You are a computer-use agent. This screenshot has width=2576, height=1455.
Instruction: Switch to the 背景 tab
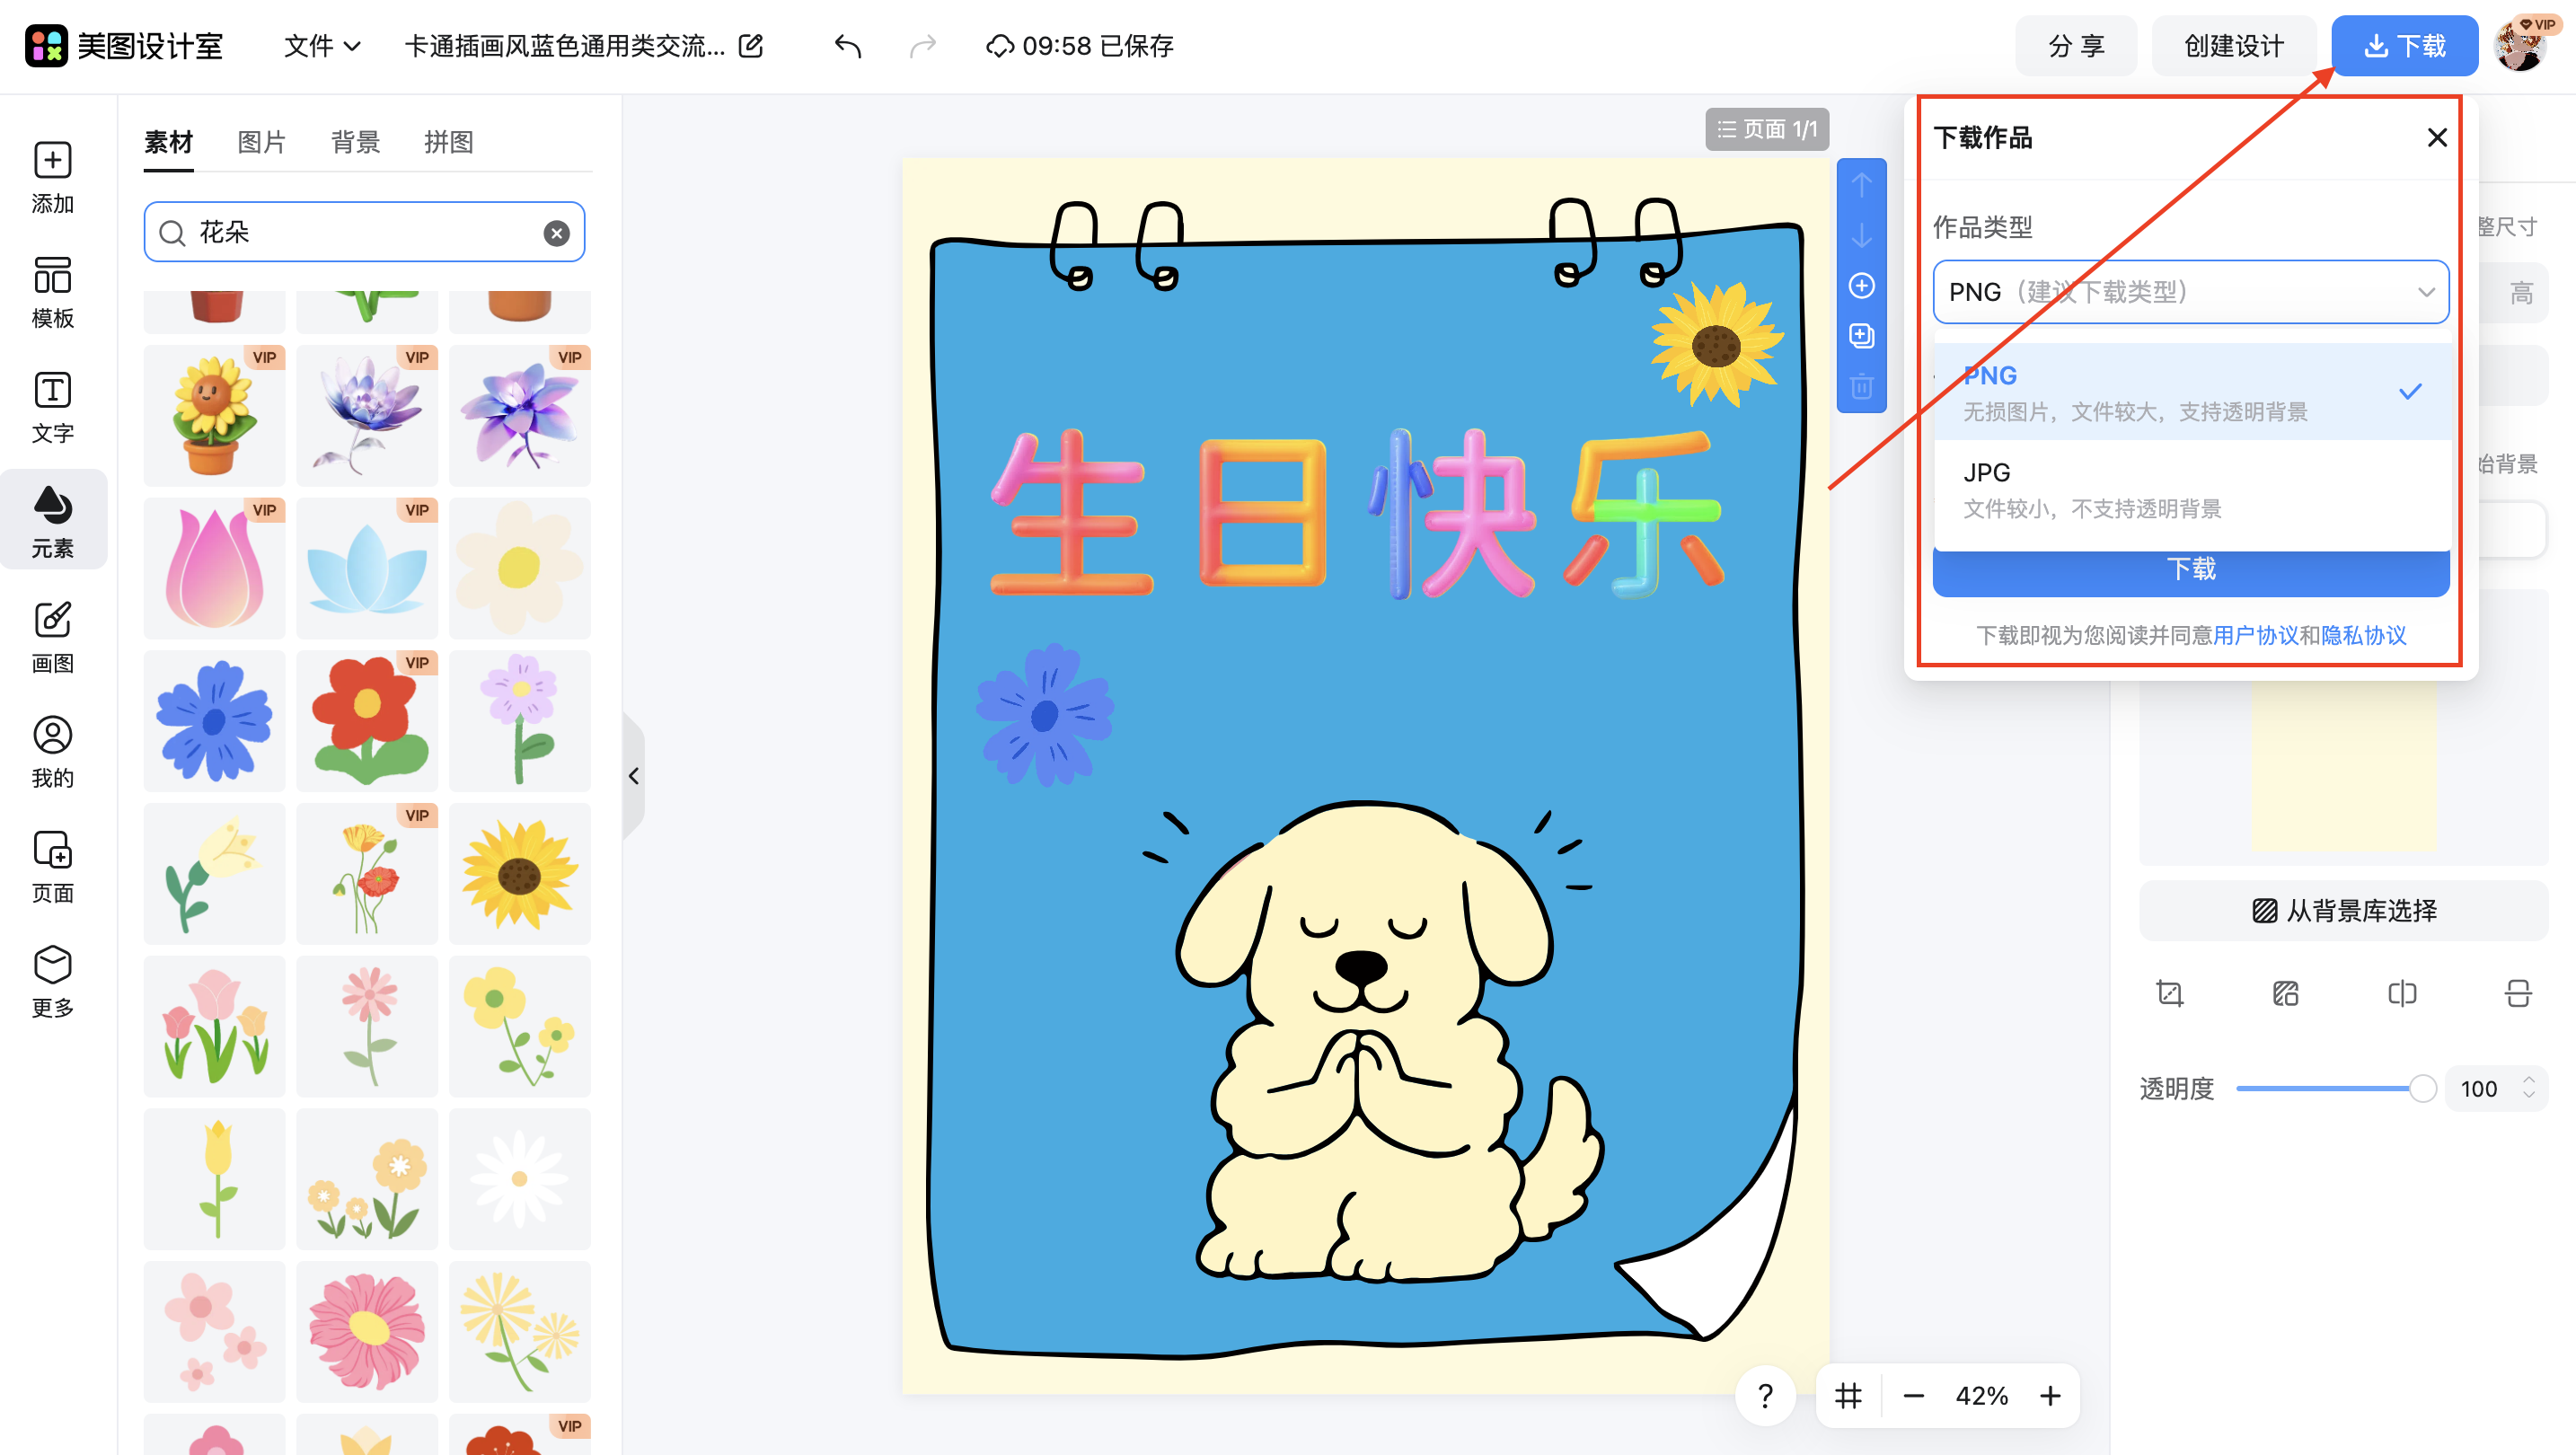(x=356, y=142)
